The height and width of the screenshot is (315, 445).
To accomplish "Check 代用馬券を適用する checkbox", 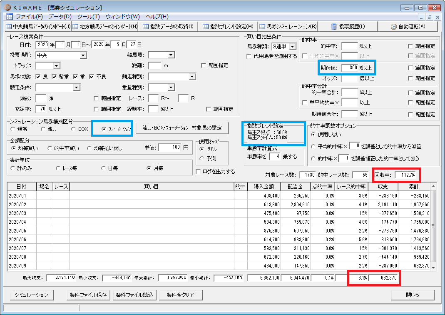I will pos(249,56).
